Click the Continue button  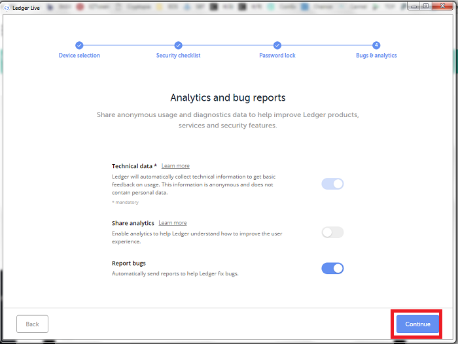(x=417, y=324)
